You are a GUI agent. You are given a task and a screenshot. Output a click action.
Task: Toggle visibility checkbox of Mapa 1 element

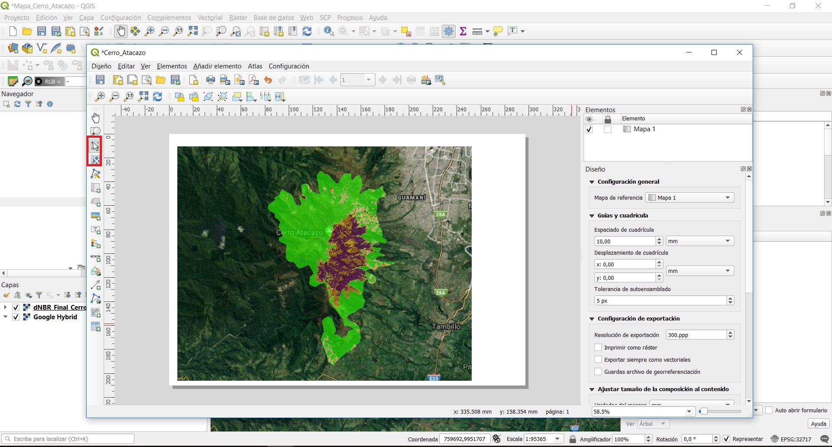click(x=589, y=130)
